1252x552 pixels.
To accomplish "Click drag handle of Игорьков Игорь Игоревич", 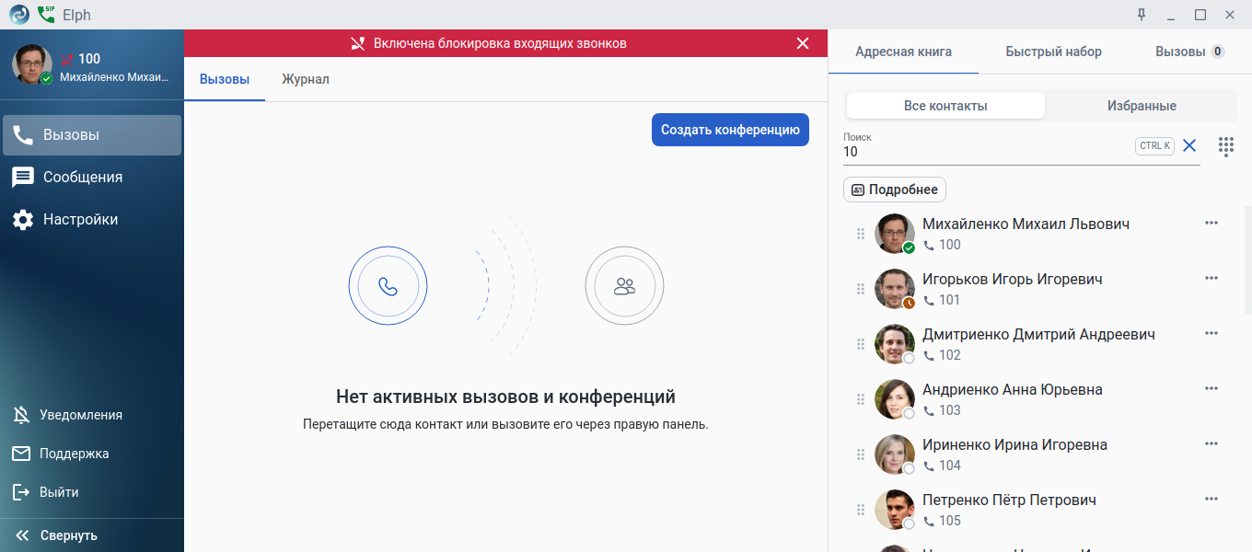I will point(861,289).
